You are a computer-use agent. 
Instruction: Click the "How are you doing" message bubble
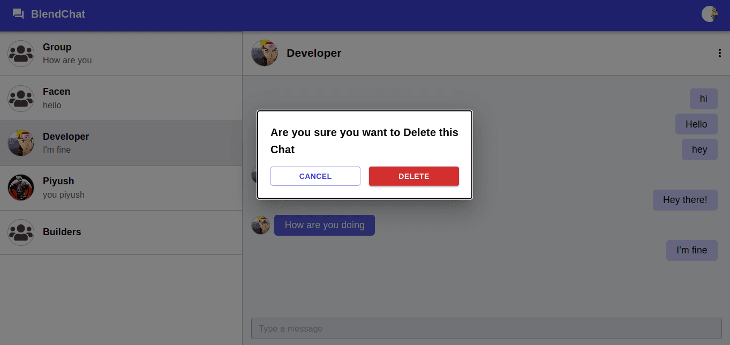(325, 225)
